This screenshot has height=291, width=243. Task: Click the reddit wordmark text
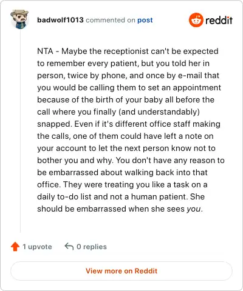click(x=219, y=20)
